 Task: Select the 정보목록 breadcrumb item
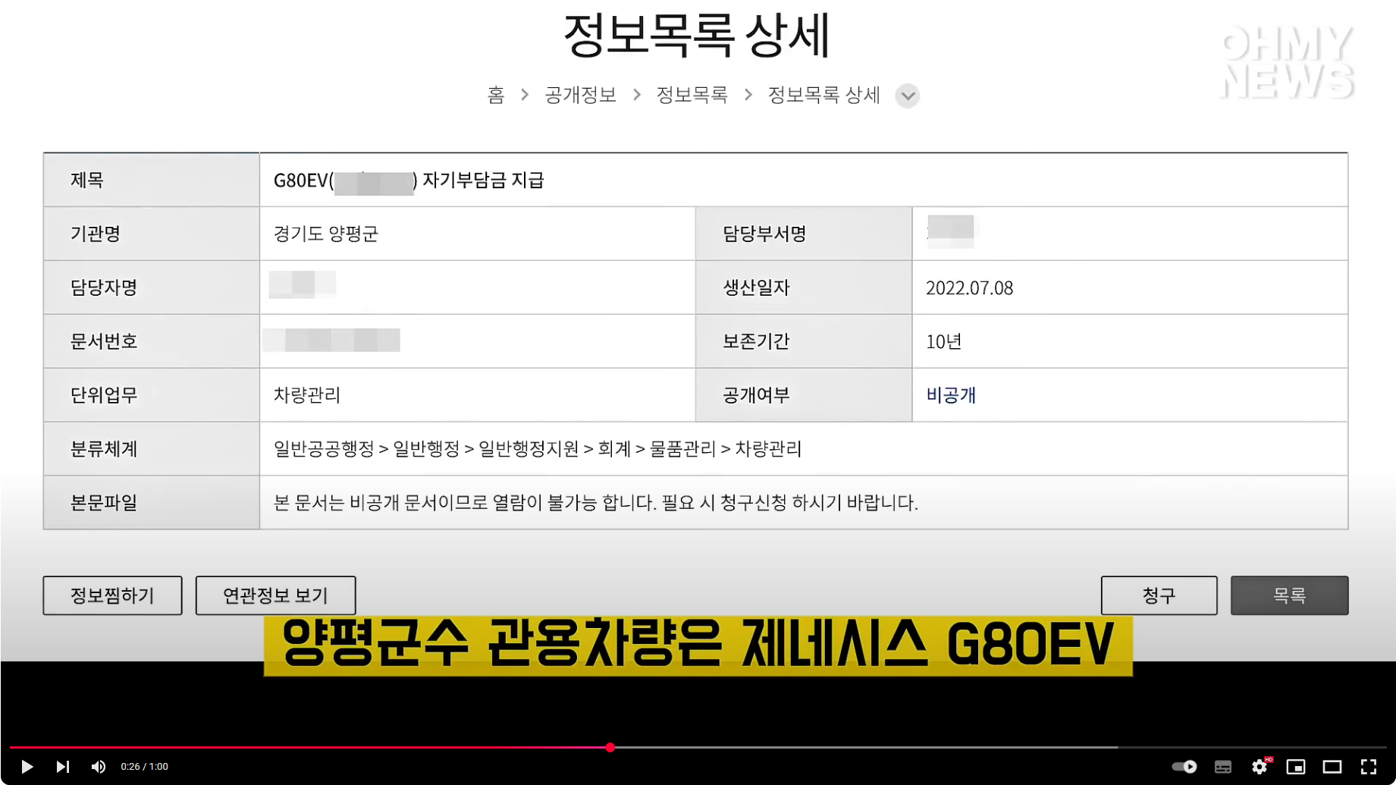[692, 95]
